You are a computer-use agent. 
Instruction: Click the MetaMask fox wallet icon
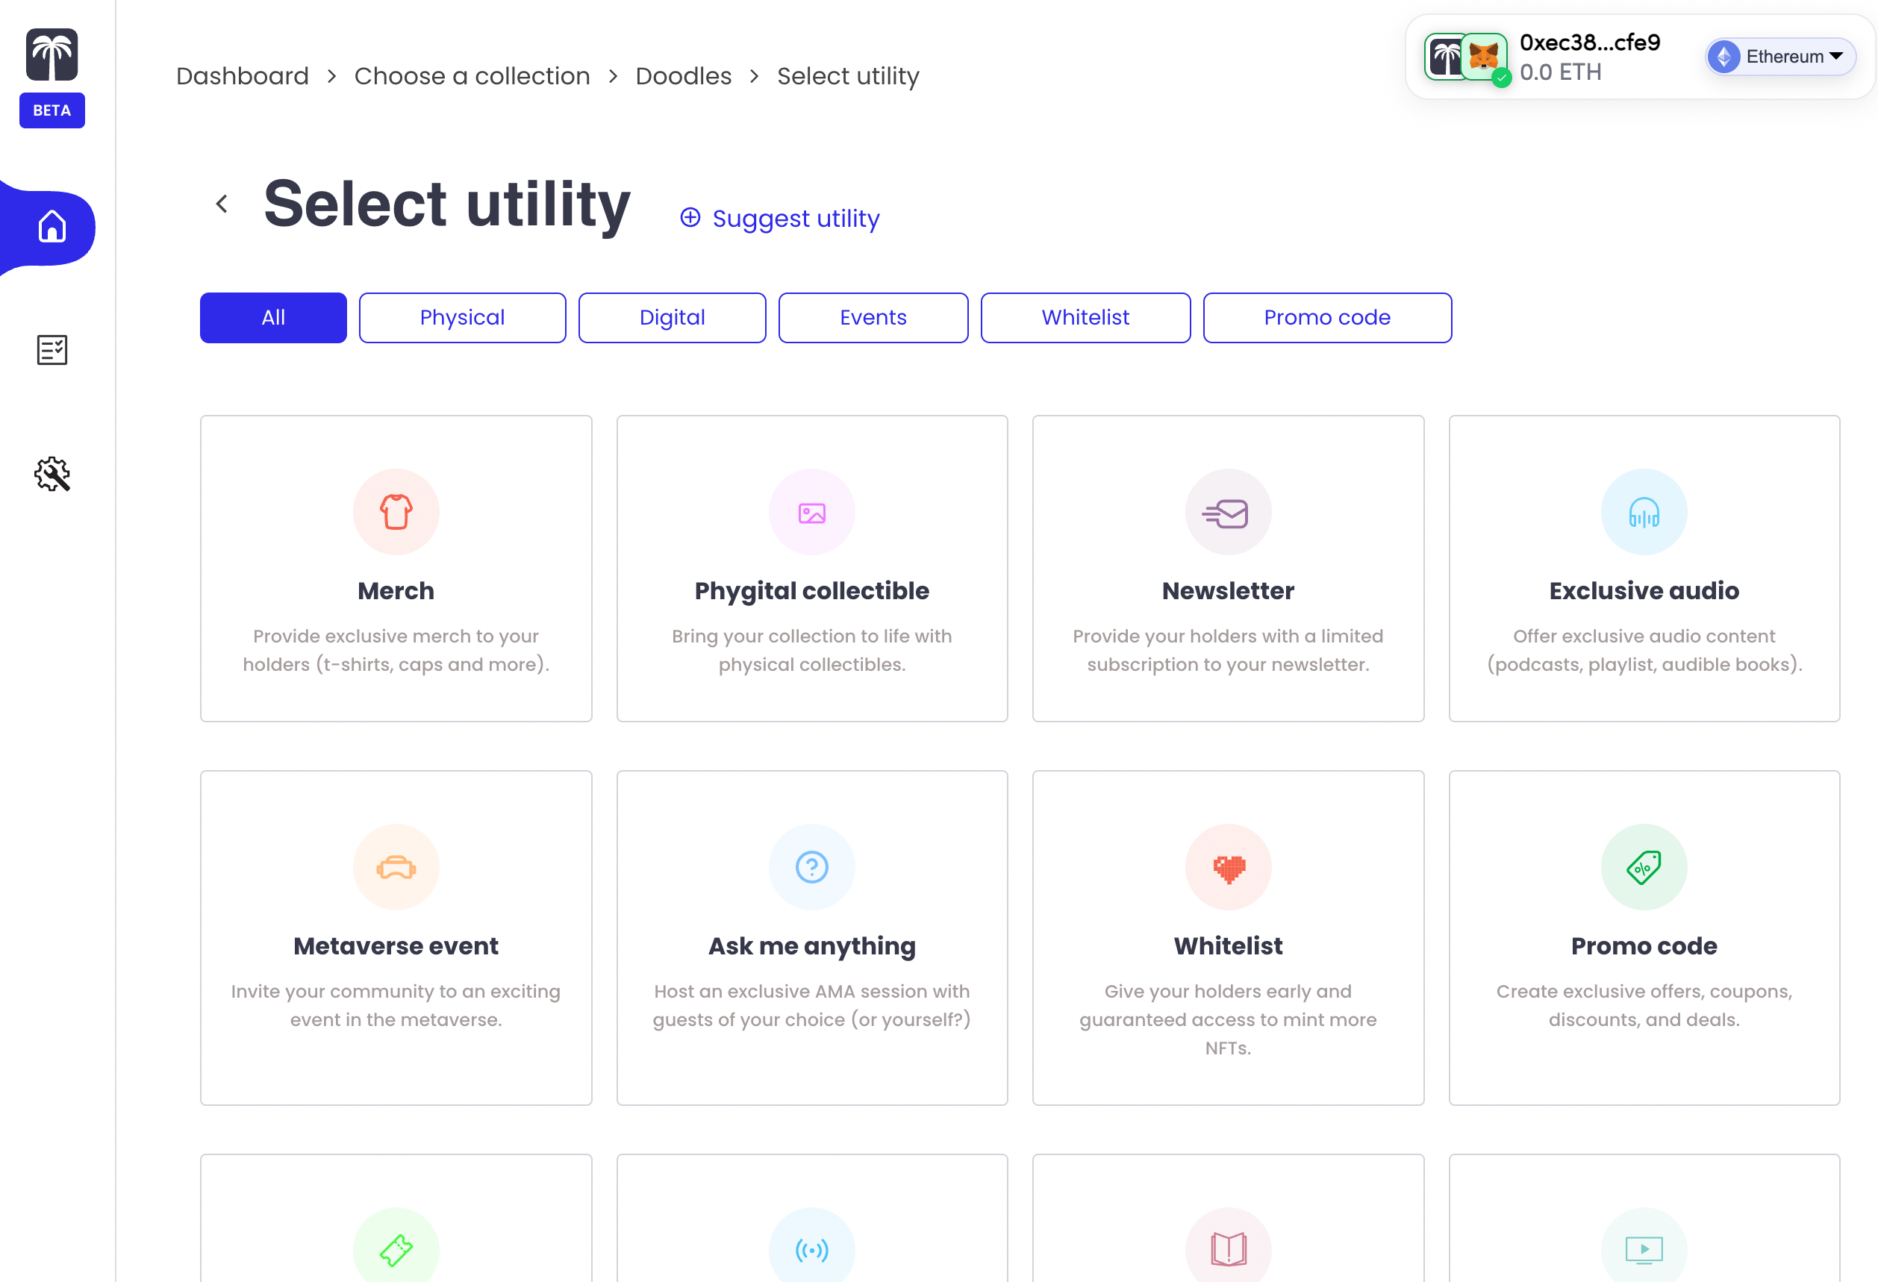pyautogui.click(x=1484, y=57)
